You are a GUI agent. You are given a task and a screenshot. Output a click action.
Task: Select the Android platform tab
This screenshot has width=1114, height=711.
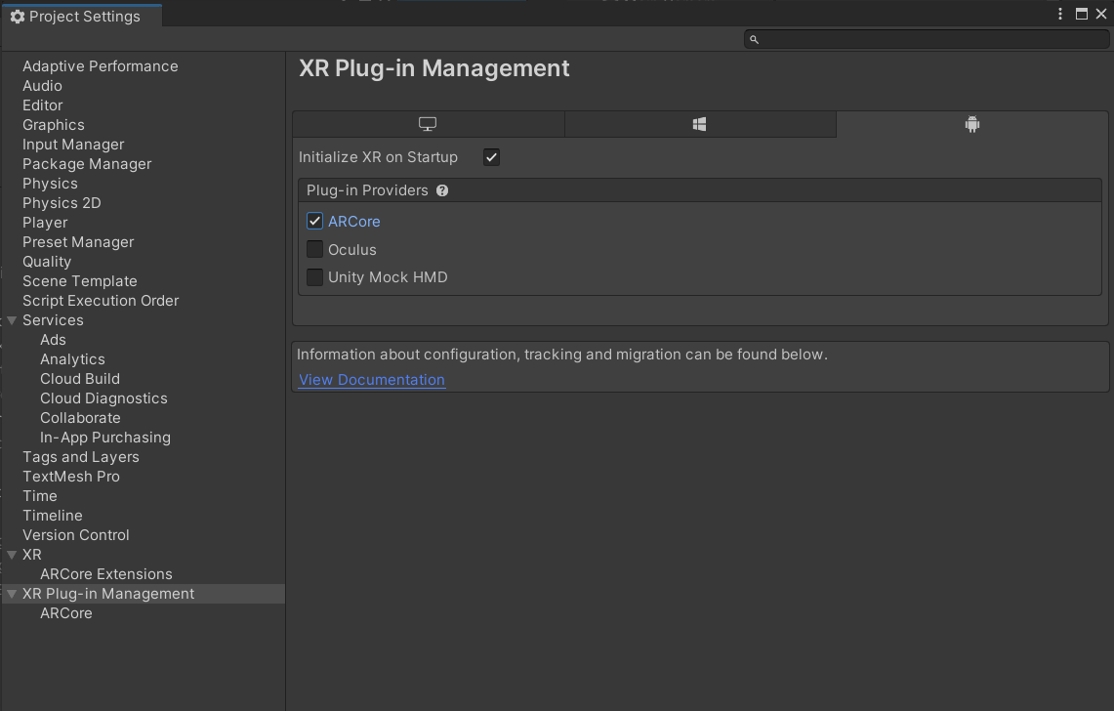click(971, 124)
